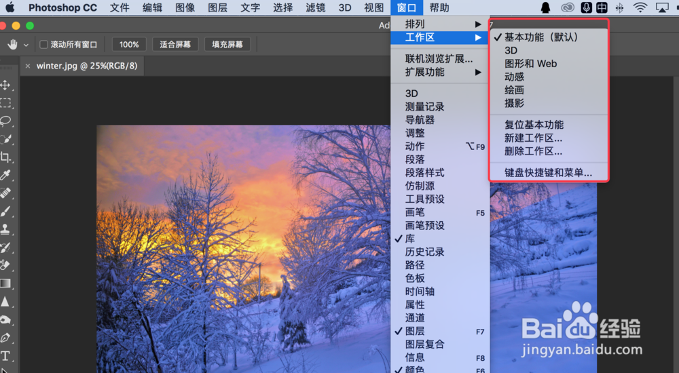The width and height of the screenshot is (679, 373).
Task: Click the 适合屏幕 button
Action: tap(175, 44)
